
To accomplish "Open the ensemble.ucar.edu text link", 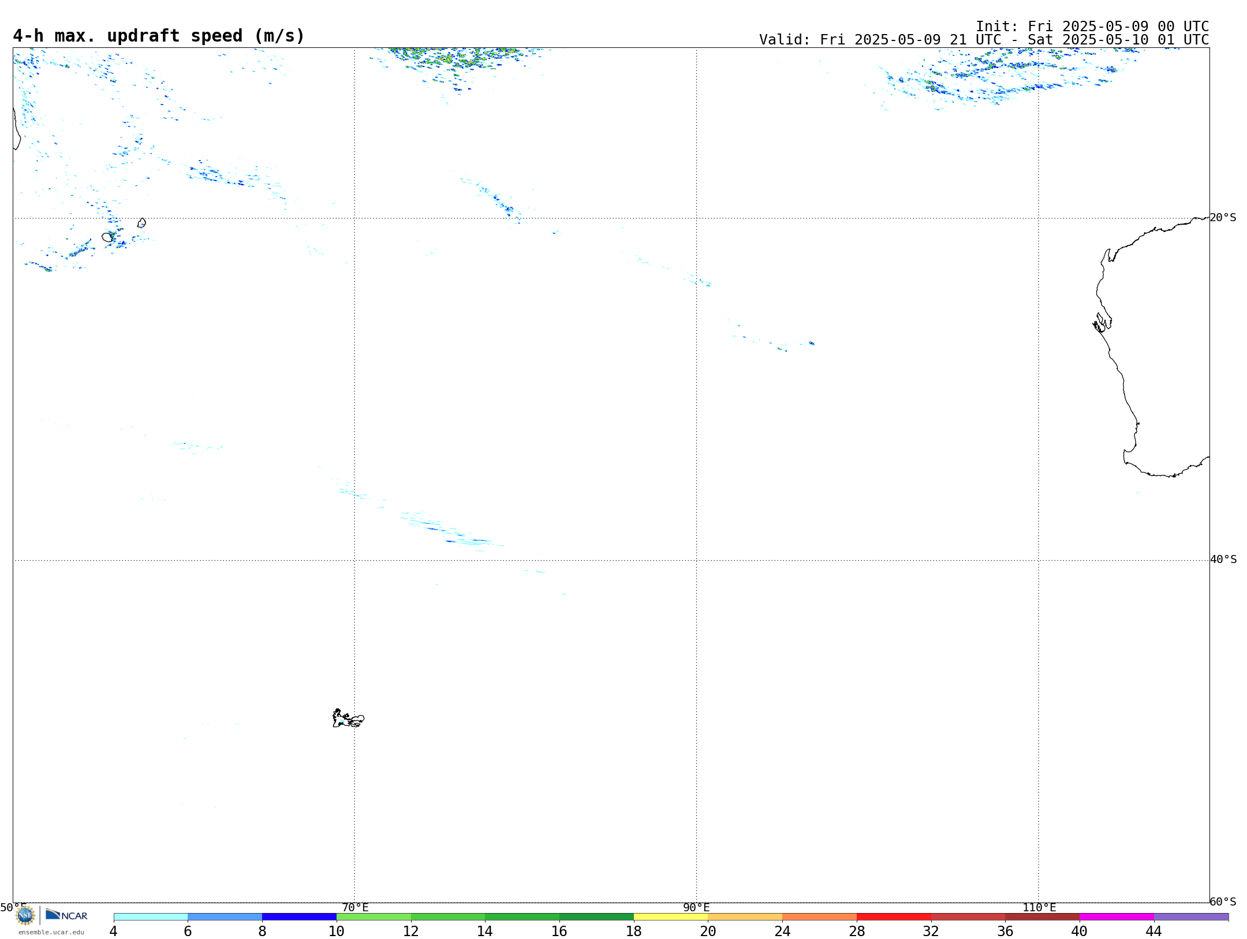I will (x=51, y=932).
